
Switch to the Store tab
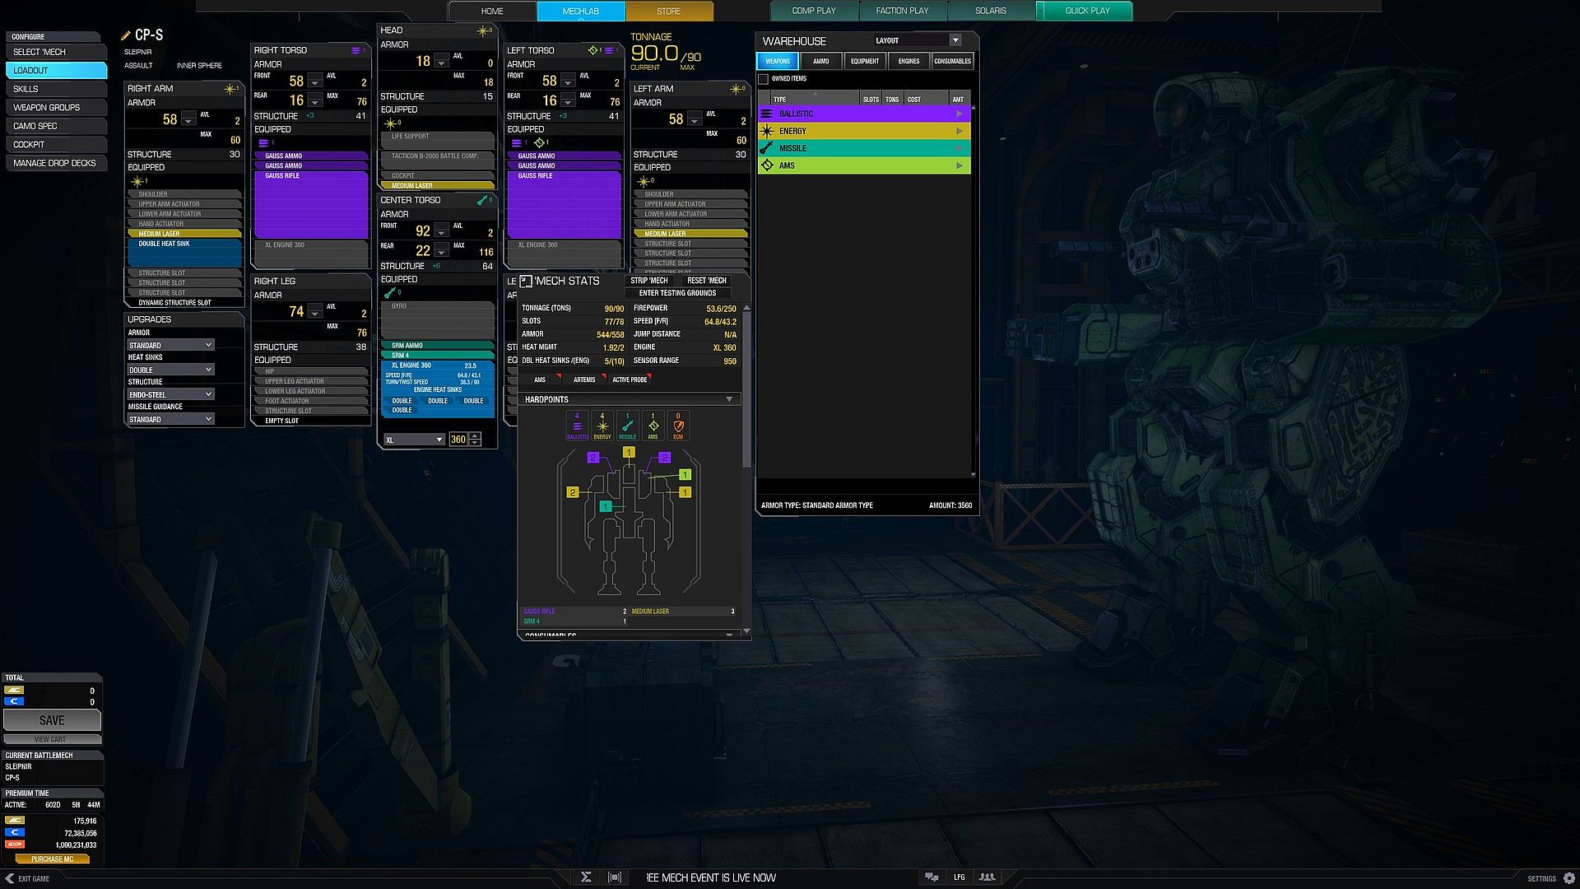click(668, 12)
